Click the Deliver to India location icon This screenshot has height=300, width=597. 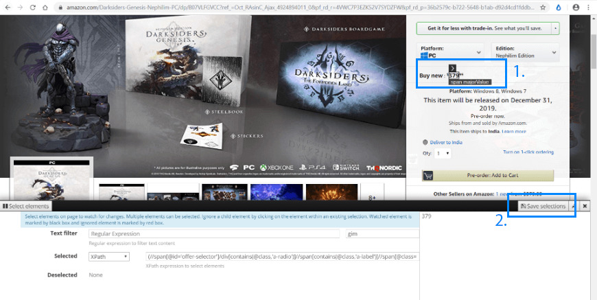tap(425, 142)
